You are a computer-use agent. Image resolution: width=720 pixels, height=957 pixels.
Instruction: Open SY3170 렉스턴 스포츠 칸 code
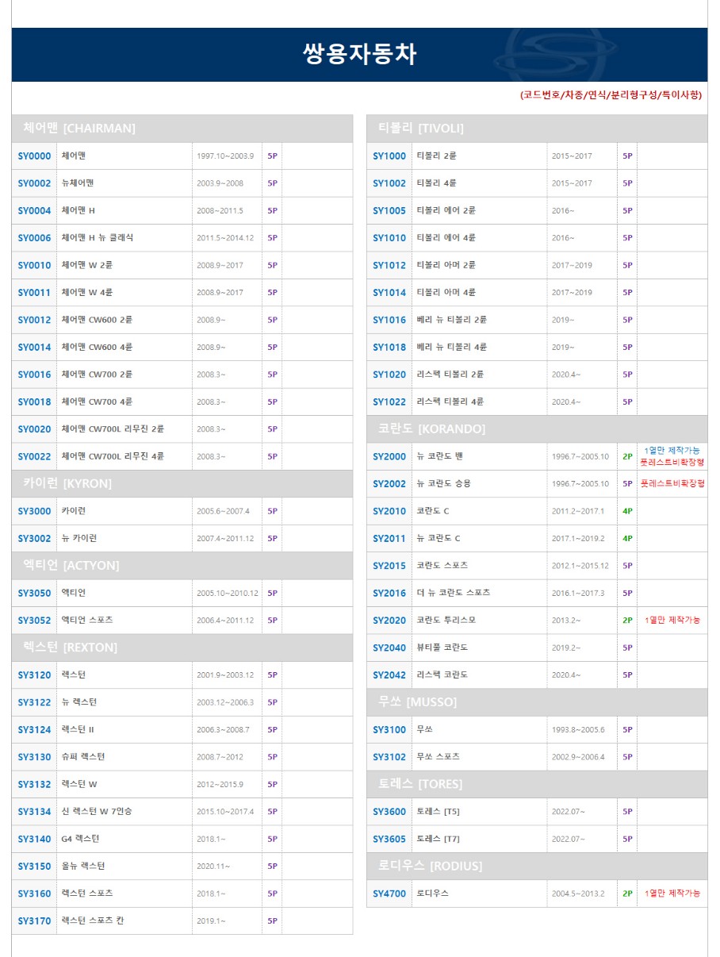coord(34,921)
